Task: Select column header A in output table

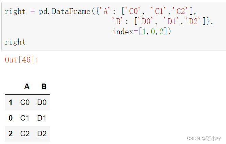Action: [27, 87]
